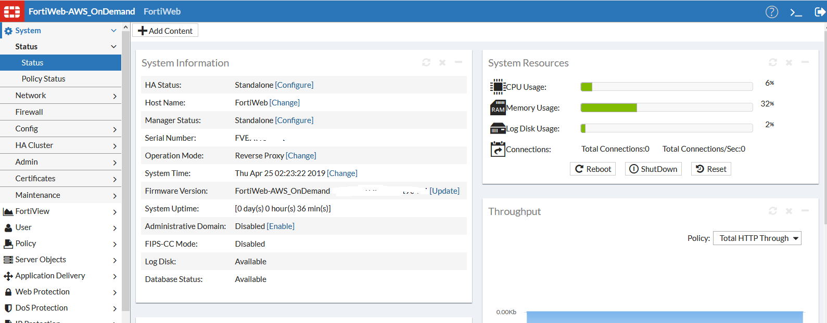Expand the Network menu

[60, 96]
